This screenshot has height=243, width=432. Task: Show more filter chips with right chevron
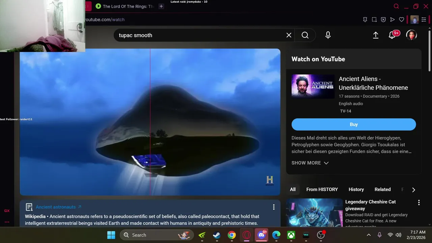coord(413,190)
